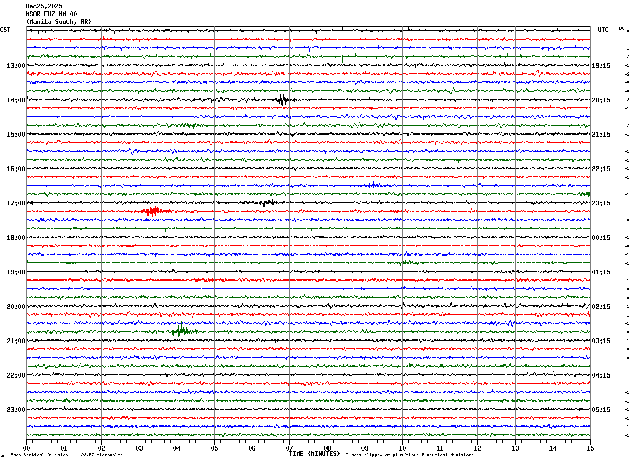
Task: Select the 15:00 CST time label
Action: coord(16,135)
